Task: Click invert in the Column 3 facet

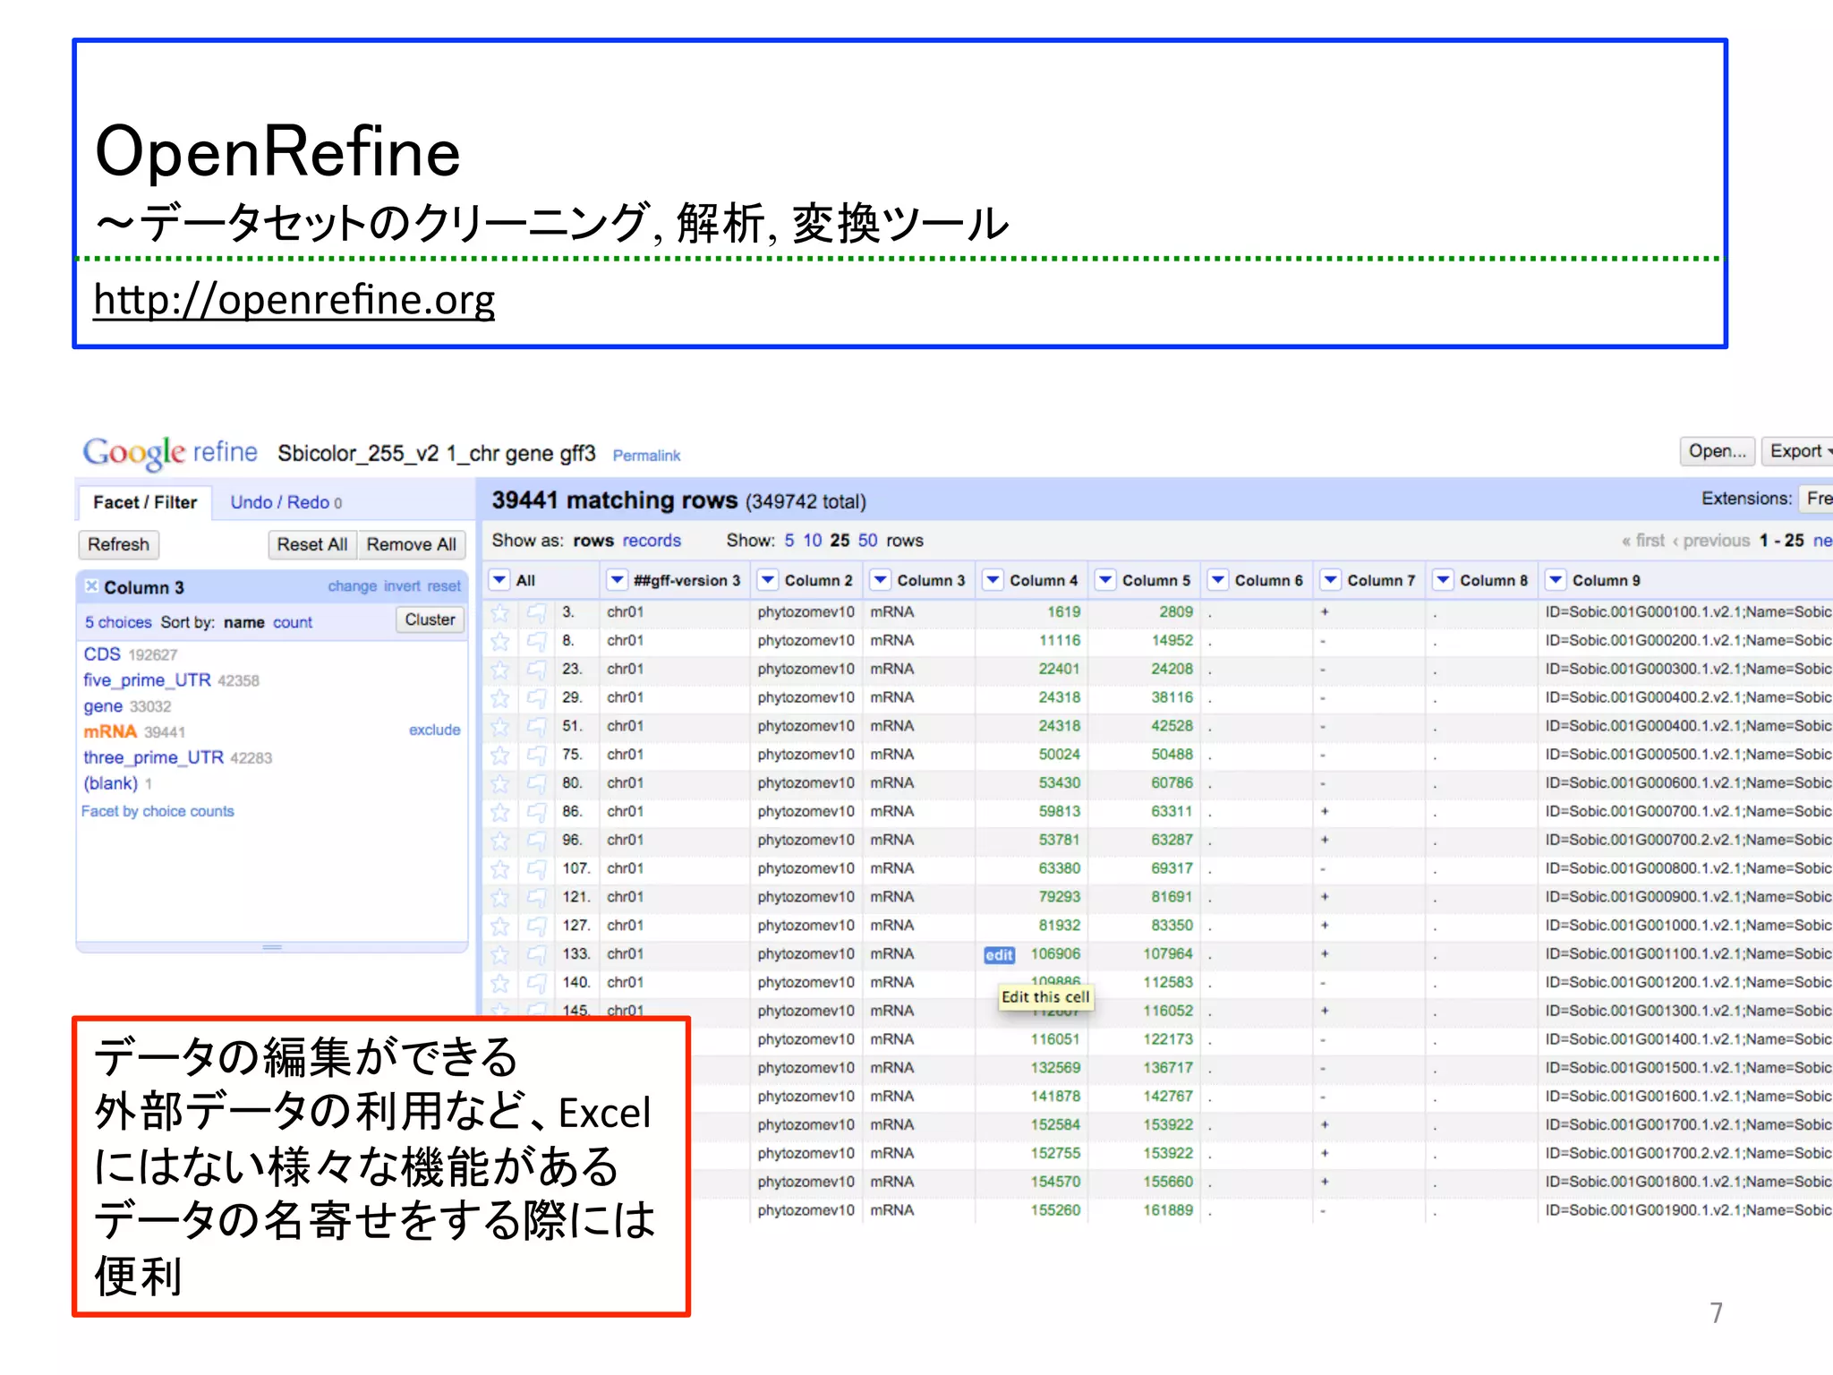Action: (x=402, y=586)
